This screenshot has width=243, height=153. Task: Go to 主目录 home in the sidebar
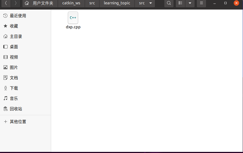(25, 36)
